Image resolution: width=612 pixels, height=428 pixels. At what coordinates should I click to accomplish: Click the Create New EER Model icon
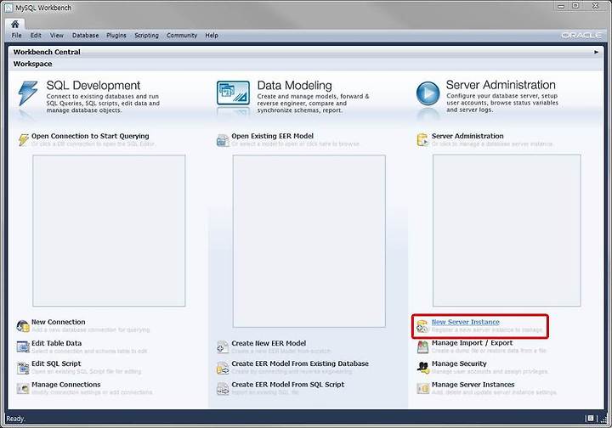click(x=223, y=346)
